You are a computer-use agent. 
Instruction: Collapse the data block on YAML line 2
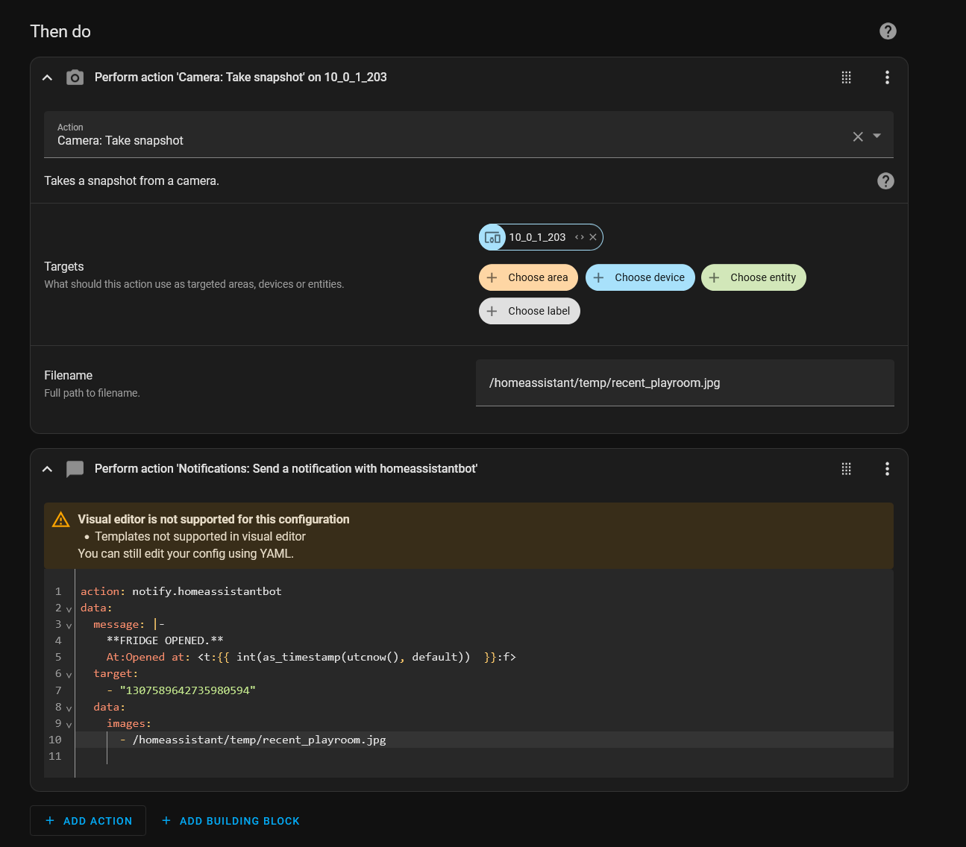point(68,608)
